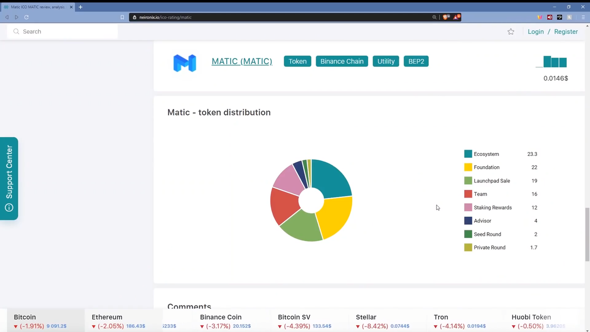Open the red speaker extension icon

(550, 17)
